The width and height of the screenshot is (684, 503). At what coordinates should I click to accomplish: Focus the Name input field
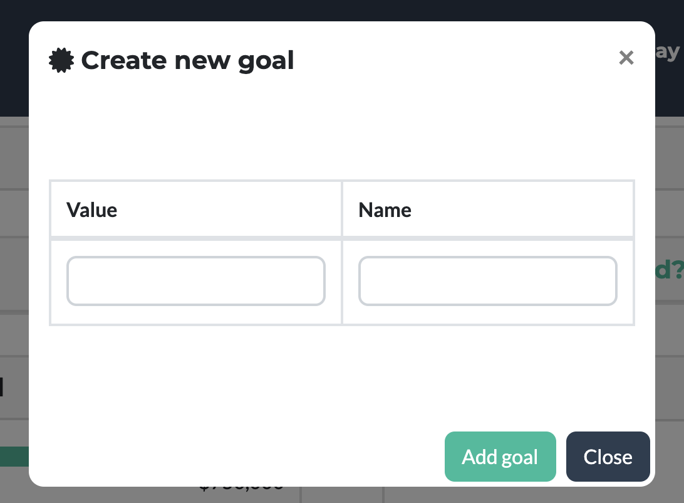[x=488, y=281]
